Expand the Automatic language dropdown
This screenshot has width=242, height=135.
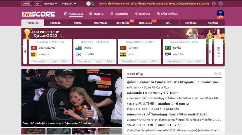pyautogui.click(x=50, y=4)
